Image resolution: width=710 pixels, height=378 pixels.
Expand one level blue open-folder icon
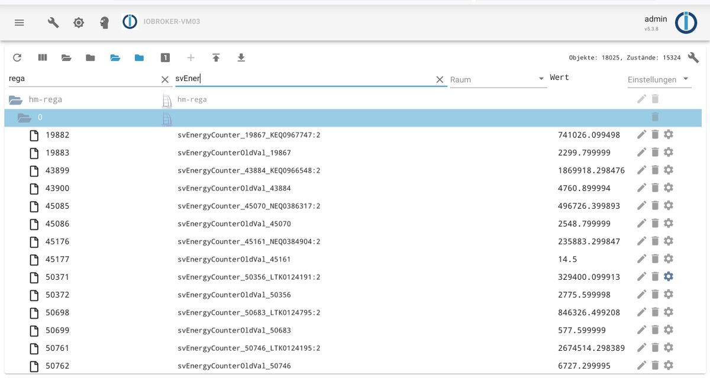tap(115, 57)
